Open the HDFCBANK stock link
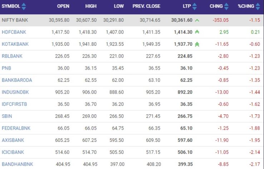This screenshot has height=169, width=264. click(x=14, y=32)
